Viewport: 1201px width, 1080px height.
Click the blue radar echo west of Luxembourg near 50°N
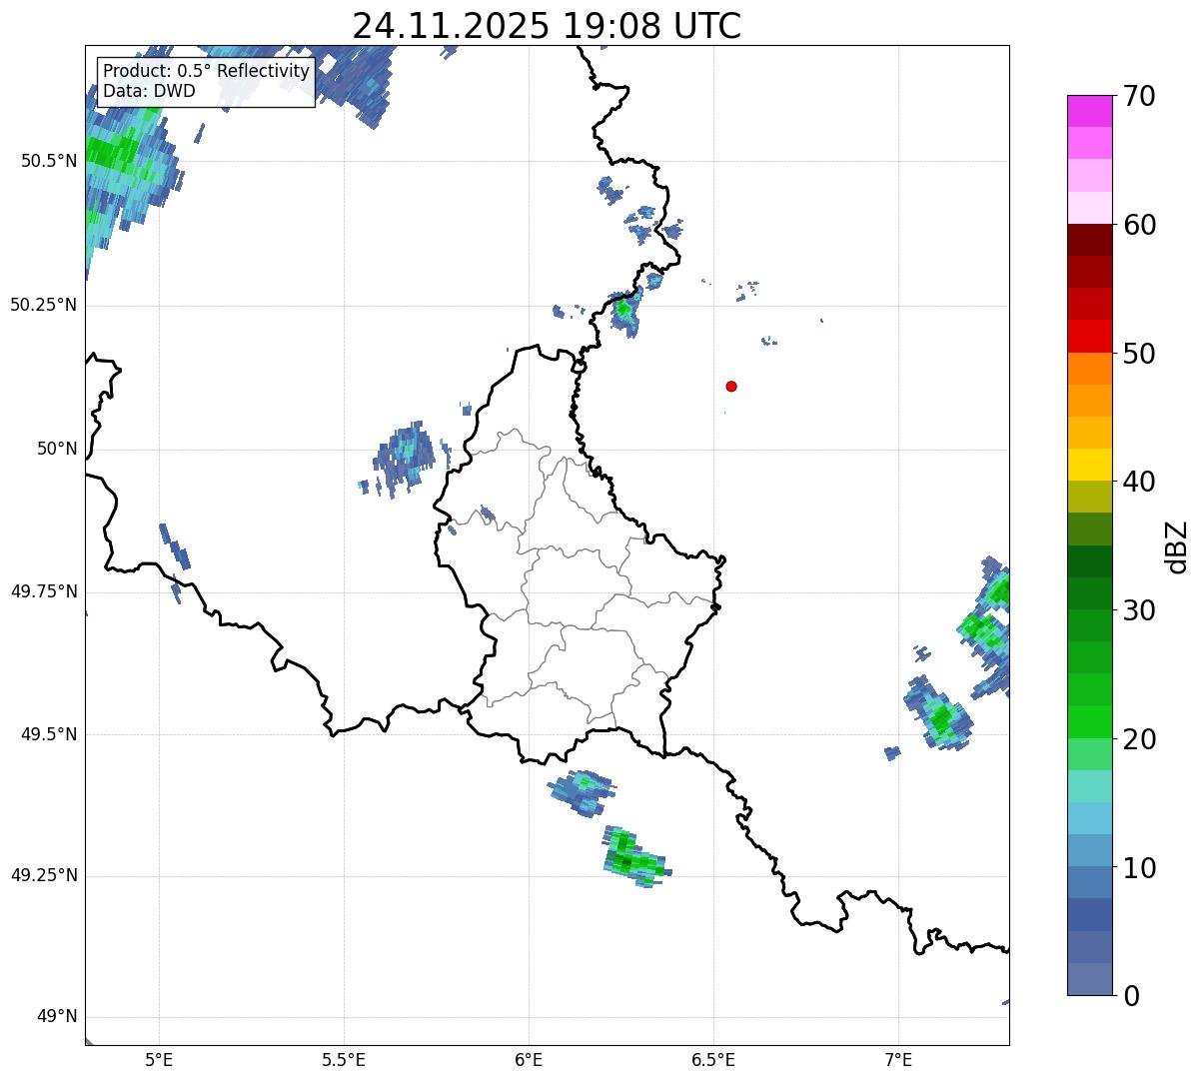pyautogui.click(x=405, y=458)
